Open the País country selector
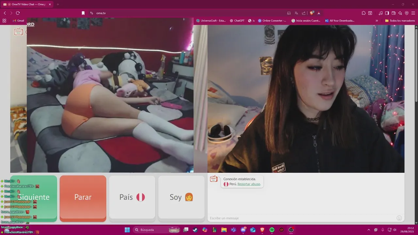This screenshot has height=235, width=418. point(132,197)
